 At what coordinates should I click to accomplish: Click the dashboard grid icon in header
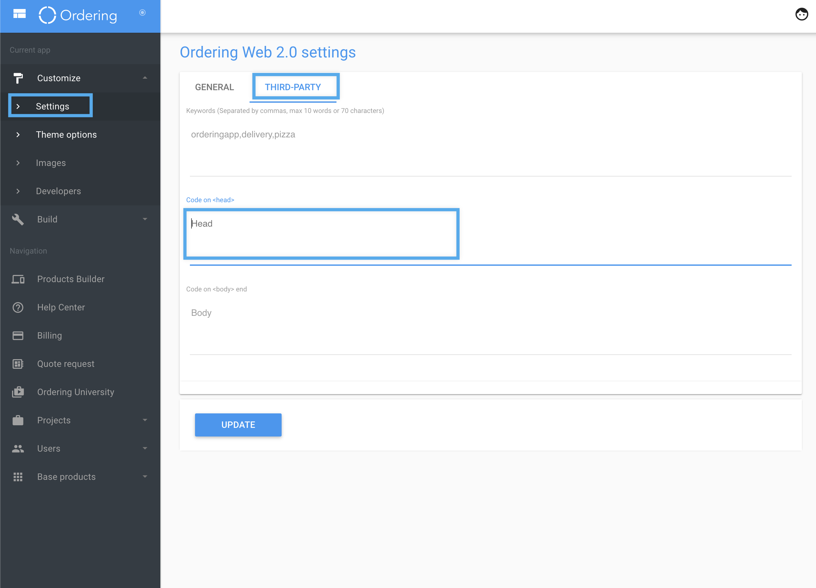(20, 14)
